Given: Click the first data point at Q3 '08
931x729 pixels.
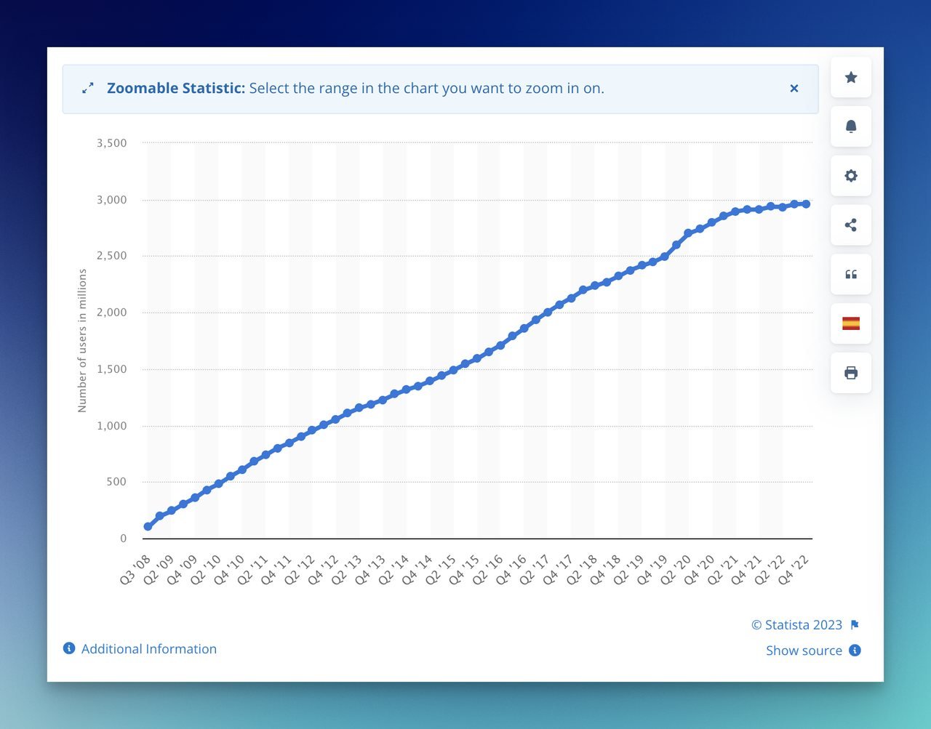Looking at the screenshot, I should point(148,526).
